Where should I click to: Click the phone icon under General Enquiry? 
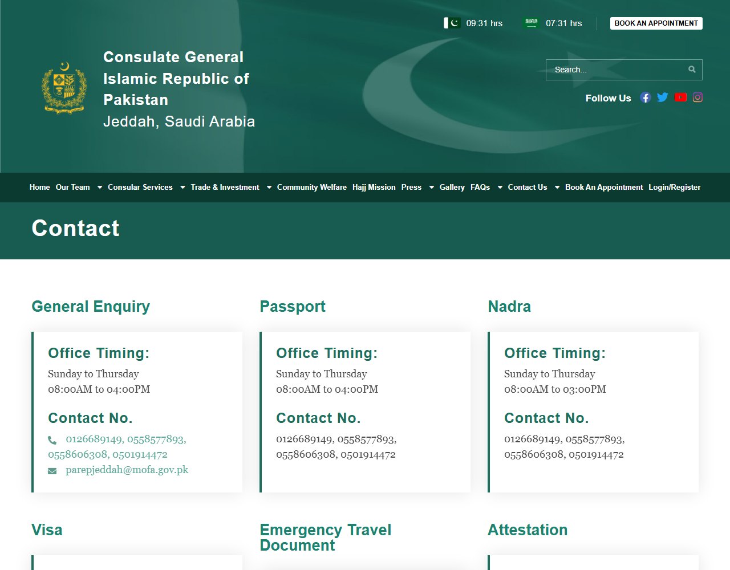(52, 440)
